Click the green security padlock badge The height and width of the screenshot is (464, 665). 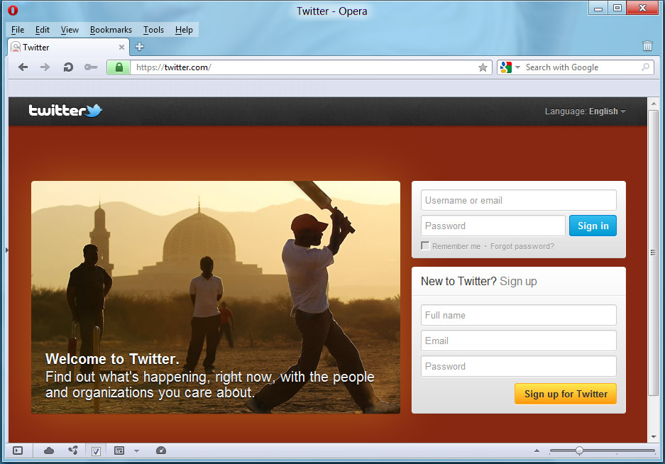tap(119, 67)
